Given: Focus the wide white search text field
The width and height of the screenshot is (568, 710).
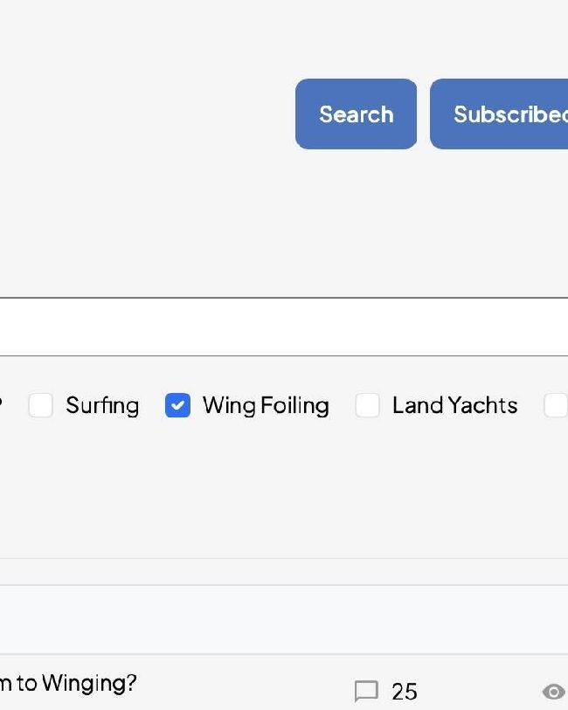Looking at the screenshot, I should [284, 327].
